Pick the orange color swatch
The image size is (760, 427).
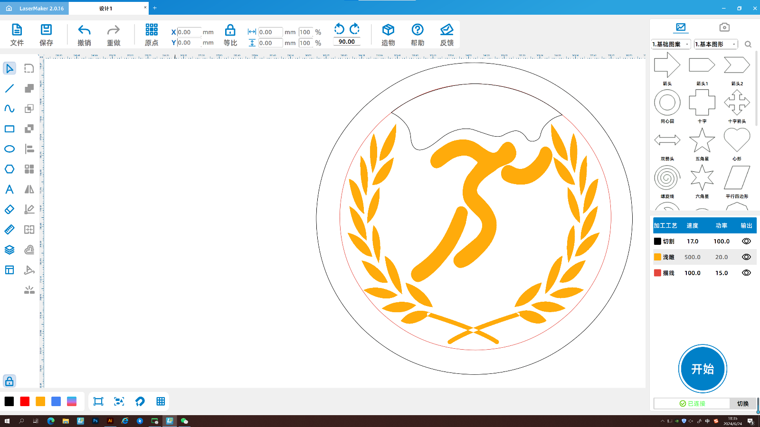(40, 401)
